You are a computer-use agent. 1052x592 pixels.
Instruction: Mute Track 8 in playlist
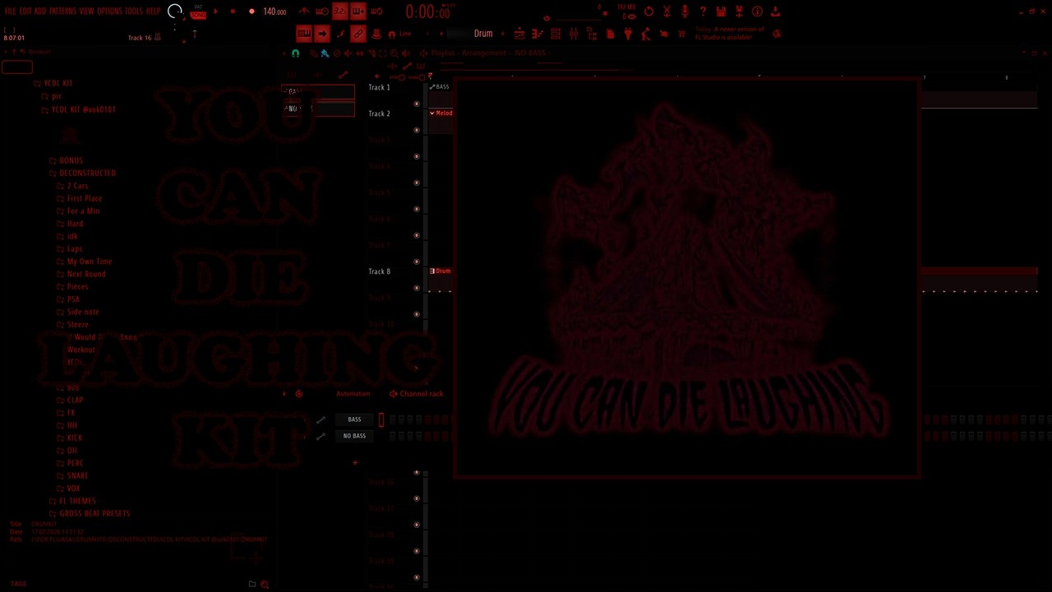coord(417,288)
